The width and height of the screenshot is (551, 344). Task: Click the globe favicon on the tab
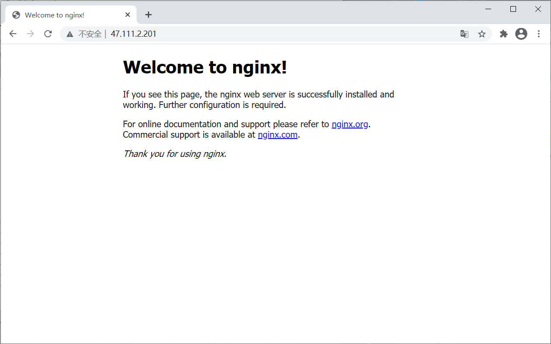(16, 15)
